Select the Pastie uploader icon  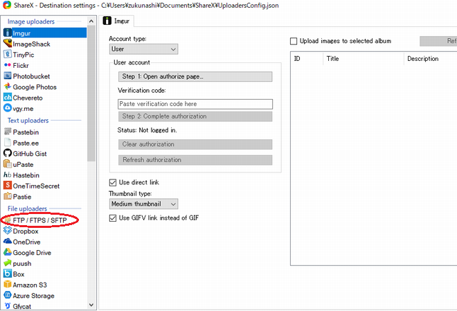pyautogui.click(x=8, y=196)
